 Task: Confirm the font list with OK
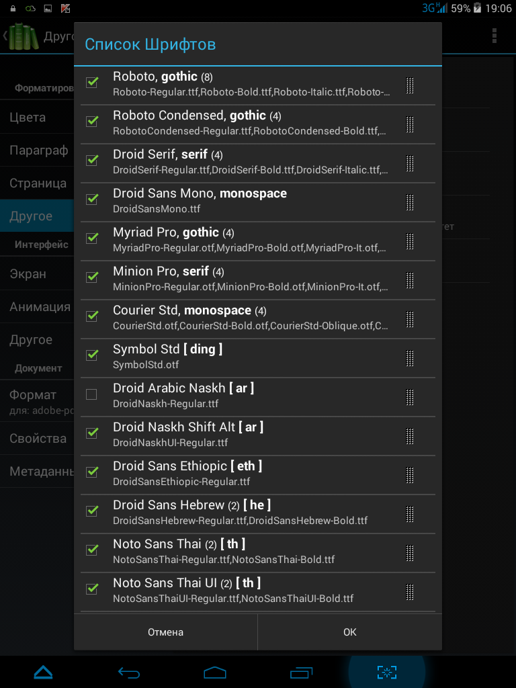pos(349,632)
